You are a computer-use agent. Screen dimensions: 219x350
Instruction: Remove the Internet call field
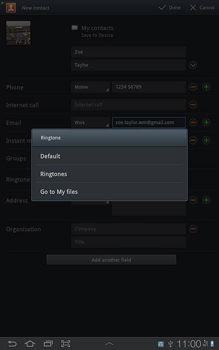click(x=193, y=104)
